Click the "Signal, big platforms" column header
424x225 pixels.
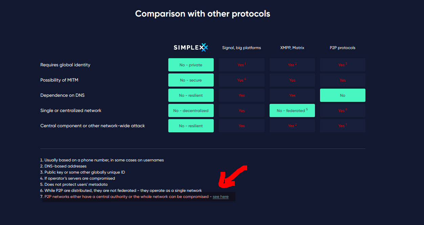click(x=241, y=48)
